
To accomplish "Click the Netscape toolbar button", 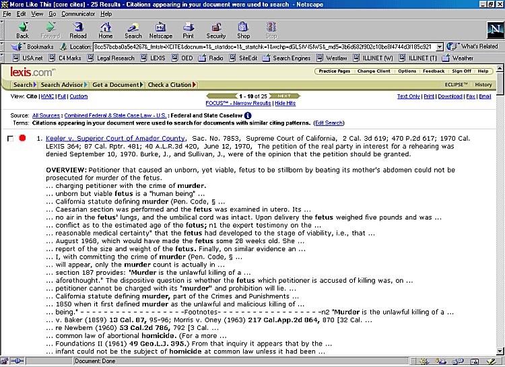I will [161, 30].
